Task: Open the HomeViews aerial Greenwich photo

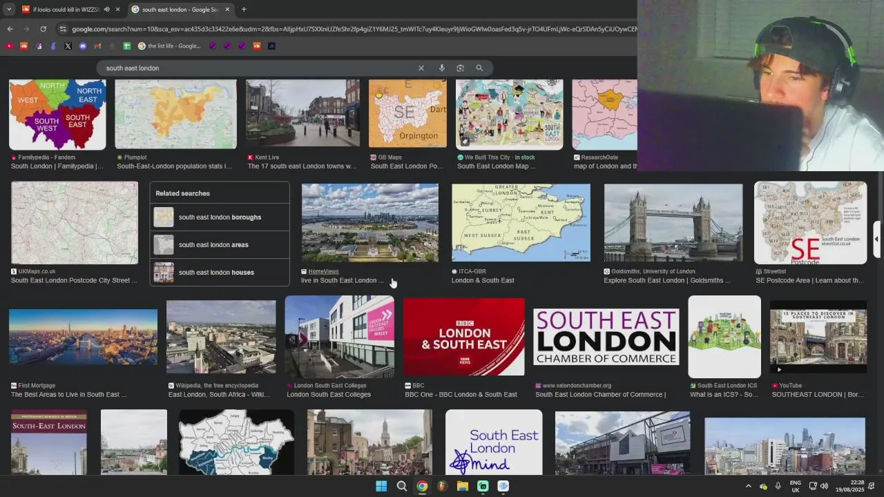Action: pos(369,223)
